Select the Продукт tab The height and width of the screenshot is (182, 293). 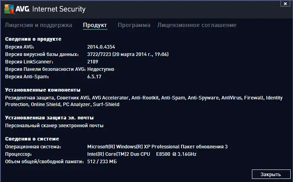pyautogui.click(x=95, y=25)
